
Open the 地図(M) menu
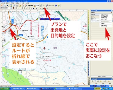[x=17, y=3]
